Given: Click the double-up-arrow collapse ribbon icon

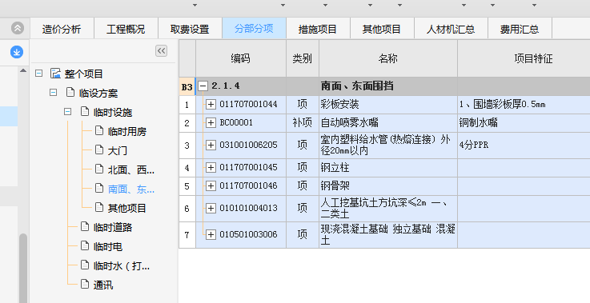Looking at the screenshot, I should 18,28.
